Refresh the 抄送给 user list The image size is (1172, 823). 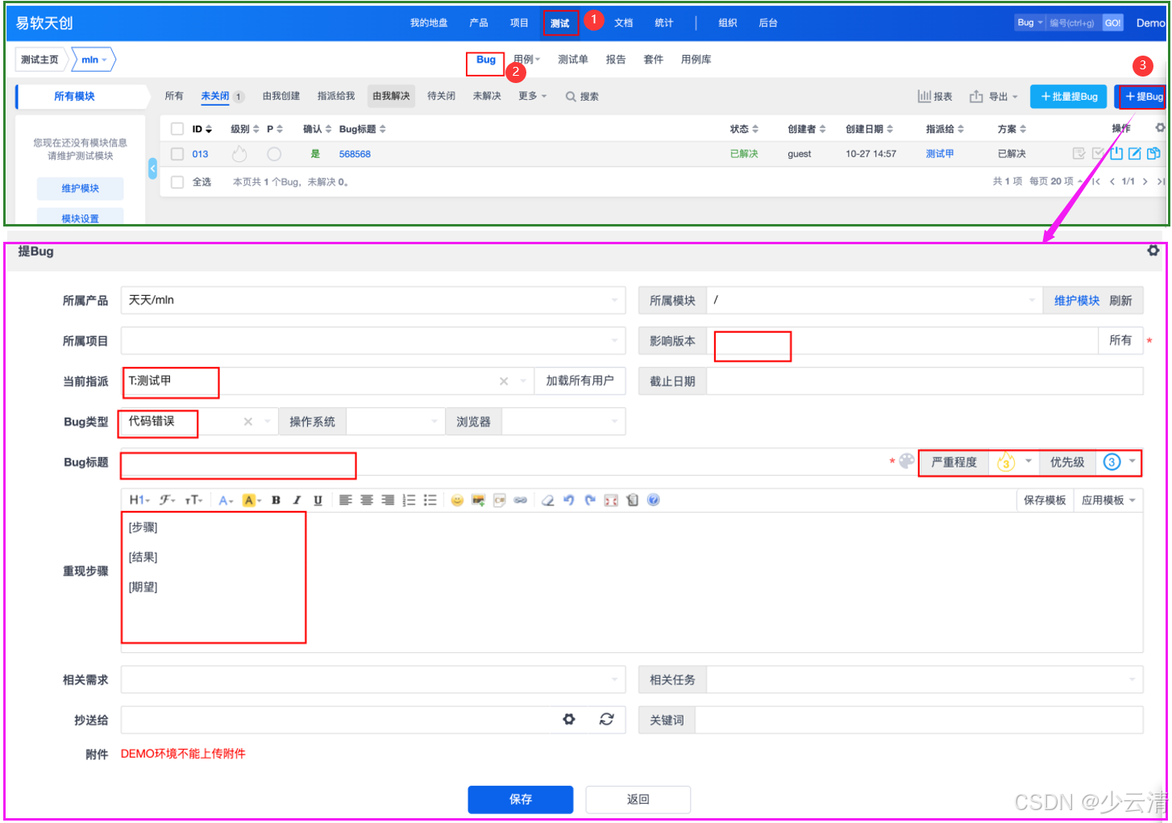pos(607,719)
